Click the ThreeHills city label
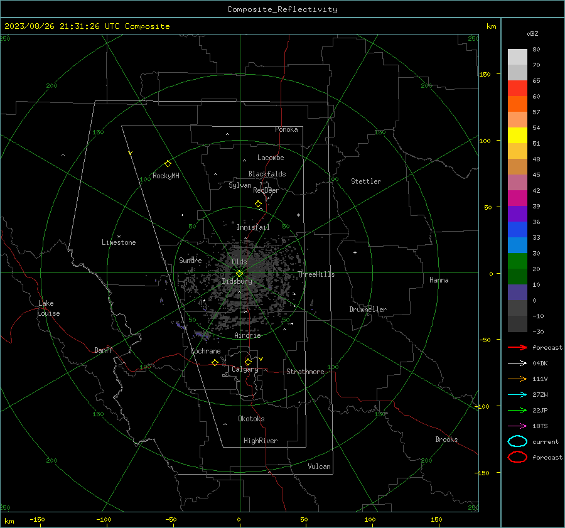Screen dimensions: 565x528 316,274
